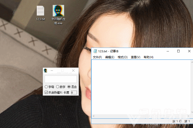Click the generated string output box
193x128 pixels.
click(x=61, y=79)
